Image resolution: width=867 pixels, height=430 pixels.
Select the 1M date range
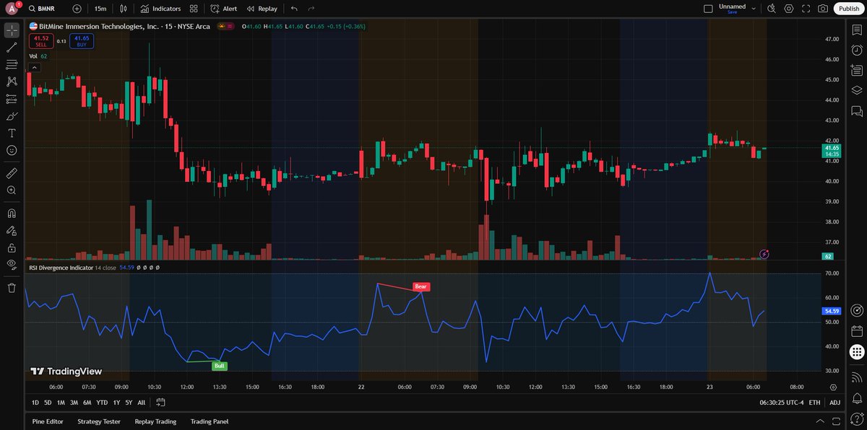pyautogui.click(x=61, y=403)
